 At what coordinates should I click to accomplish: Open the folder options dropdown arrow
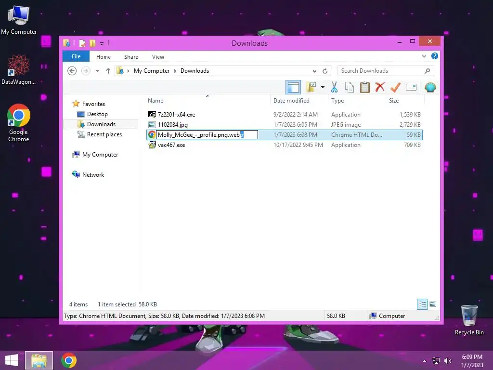pos(323,87)
